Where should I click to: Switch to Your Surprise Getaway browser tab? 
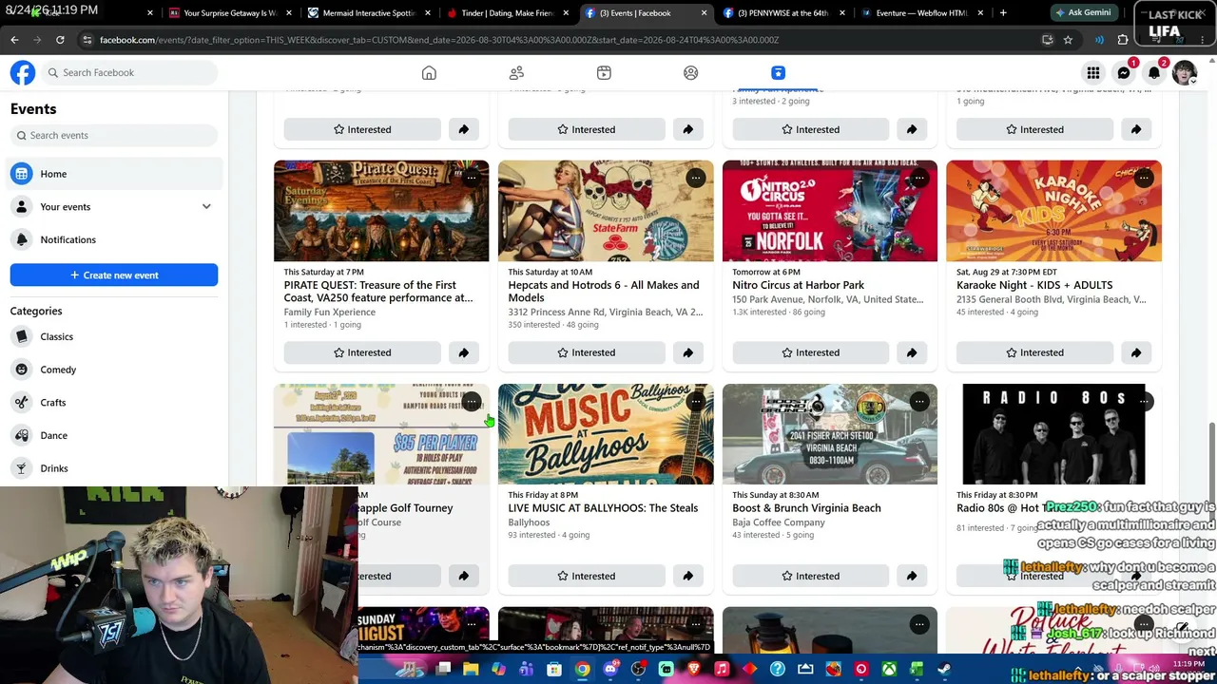[x=230, y=13]
